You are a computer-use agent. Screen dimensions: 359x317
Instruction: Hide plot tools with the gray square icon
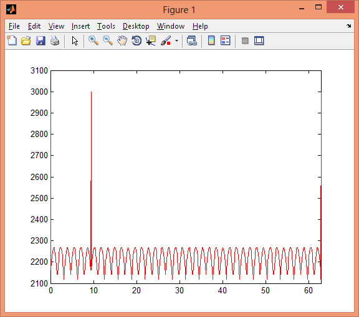pyautogui.click(x=245, y=41)
